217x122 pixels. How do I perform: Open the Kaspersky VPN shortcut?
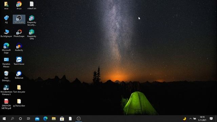pyautogui.click(x=32, y=35)
